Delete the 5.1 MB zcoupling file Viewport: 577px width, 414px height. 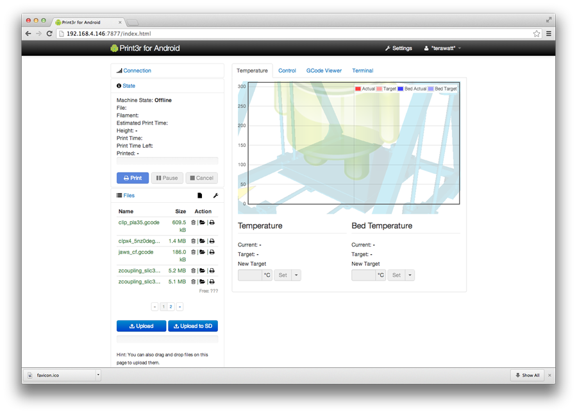[x=193, y=281]
